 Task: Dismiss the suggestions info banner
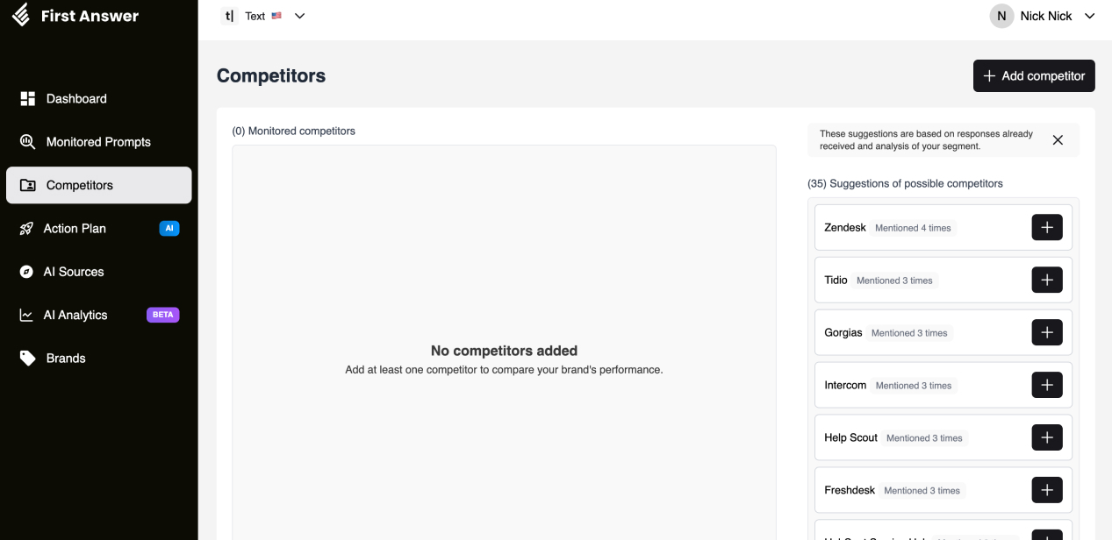[x=1058, y=140]
